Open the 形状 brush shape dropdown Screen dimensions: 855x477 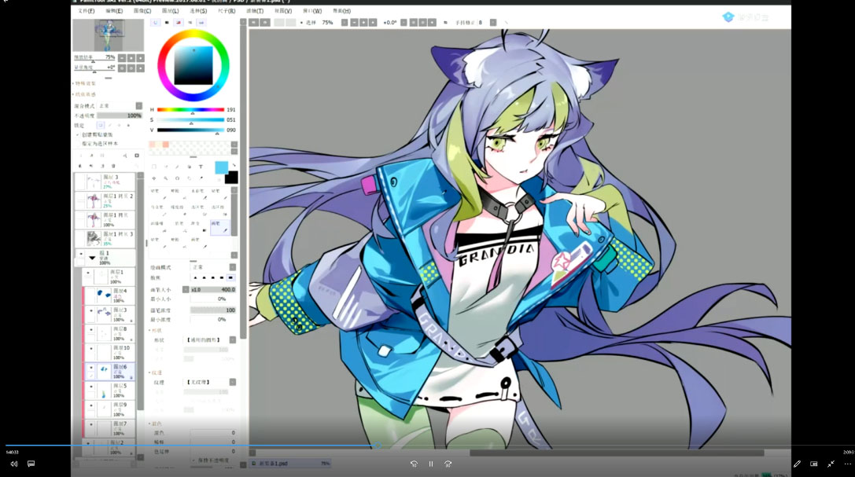pyautogui.click(x=233, y=339)
